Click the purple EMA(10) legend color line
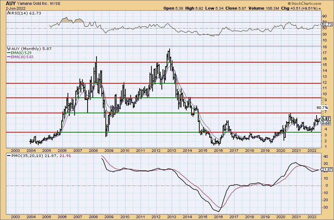Screen dimensions: 334x220 pyautogui.click(x=9, y=57)
